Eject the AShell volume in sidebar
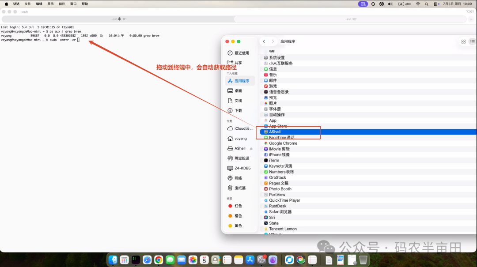 coord(251,148)
